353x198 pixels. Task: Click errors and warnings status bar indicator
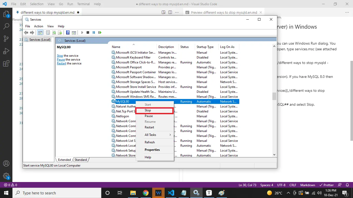[x=11, y=185]
